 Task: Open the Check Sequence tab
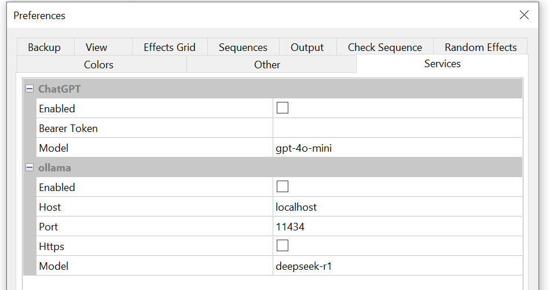click(385, 47)
